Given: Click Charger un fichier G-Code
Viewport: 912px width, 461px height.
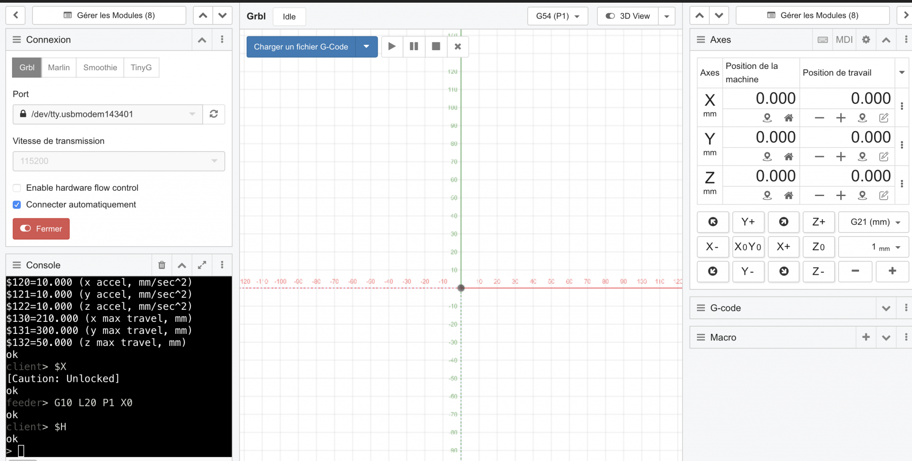Looking at the screenshot, I should click(301, 47).
